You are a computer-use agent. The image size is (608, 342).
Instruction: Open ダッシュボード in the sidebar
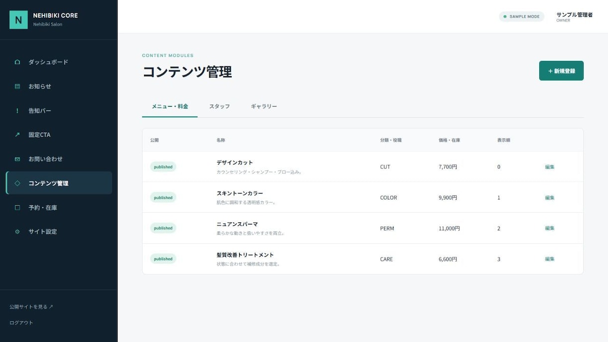click(59, 62)
